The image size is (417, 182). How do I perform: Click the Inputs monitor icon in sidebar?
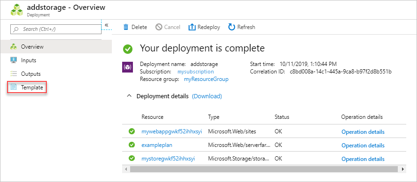[14, 60]
